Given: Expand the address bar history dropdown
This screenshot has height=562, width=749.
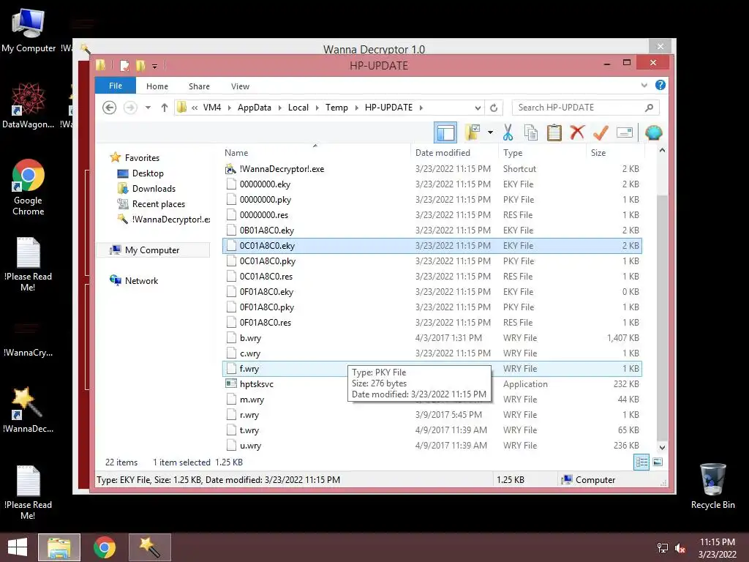Looking at the screenshot, I should 478,108.
